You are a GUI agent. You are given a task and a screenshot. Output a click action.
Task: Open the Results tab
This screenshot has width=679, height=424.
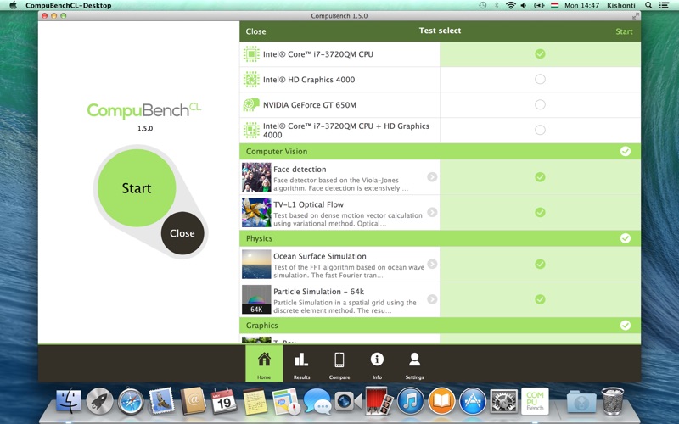click(x=301, y=364)
